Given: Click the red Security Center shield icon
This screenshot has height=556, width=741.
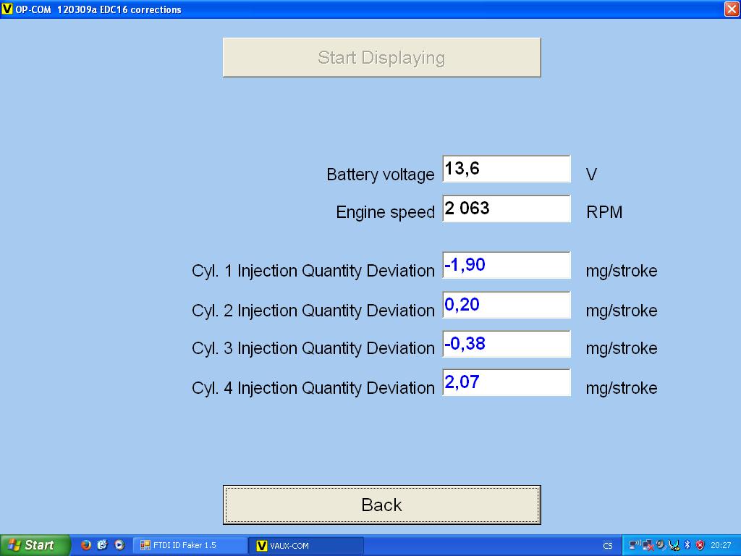Looking at the screenshot, I should tap(700, 545).
